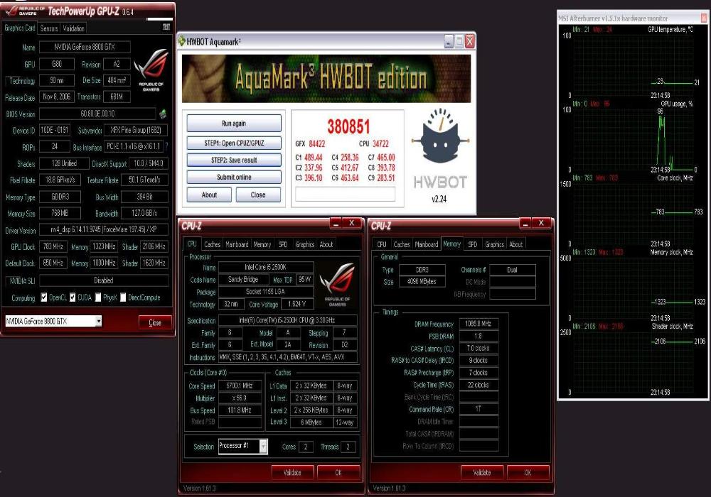Image resolution: width=711 pixels, height=497 pixels.
Task: Open Memory tab in left CPU-Z window
Action: [x=262, y=244]
